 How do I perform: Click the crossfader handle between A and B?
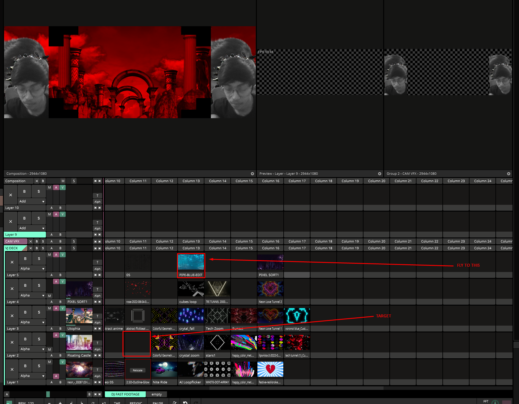[48, 394]
